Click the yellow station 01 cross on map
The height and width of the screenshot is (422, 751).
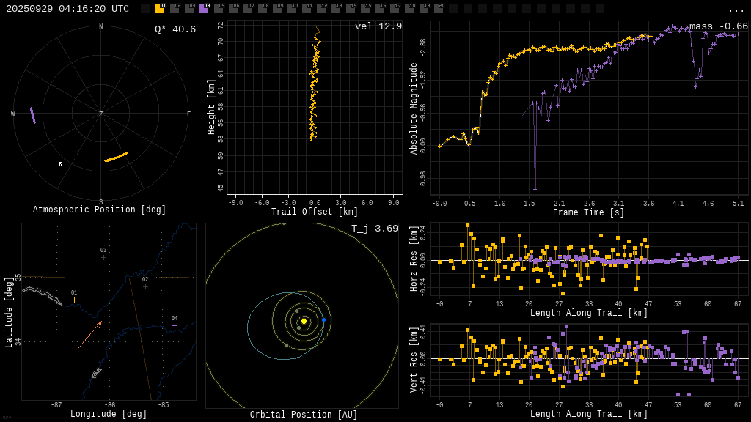click(74, 300)
